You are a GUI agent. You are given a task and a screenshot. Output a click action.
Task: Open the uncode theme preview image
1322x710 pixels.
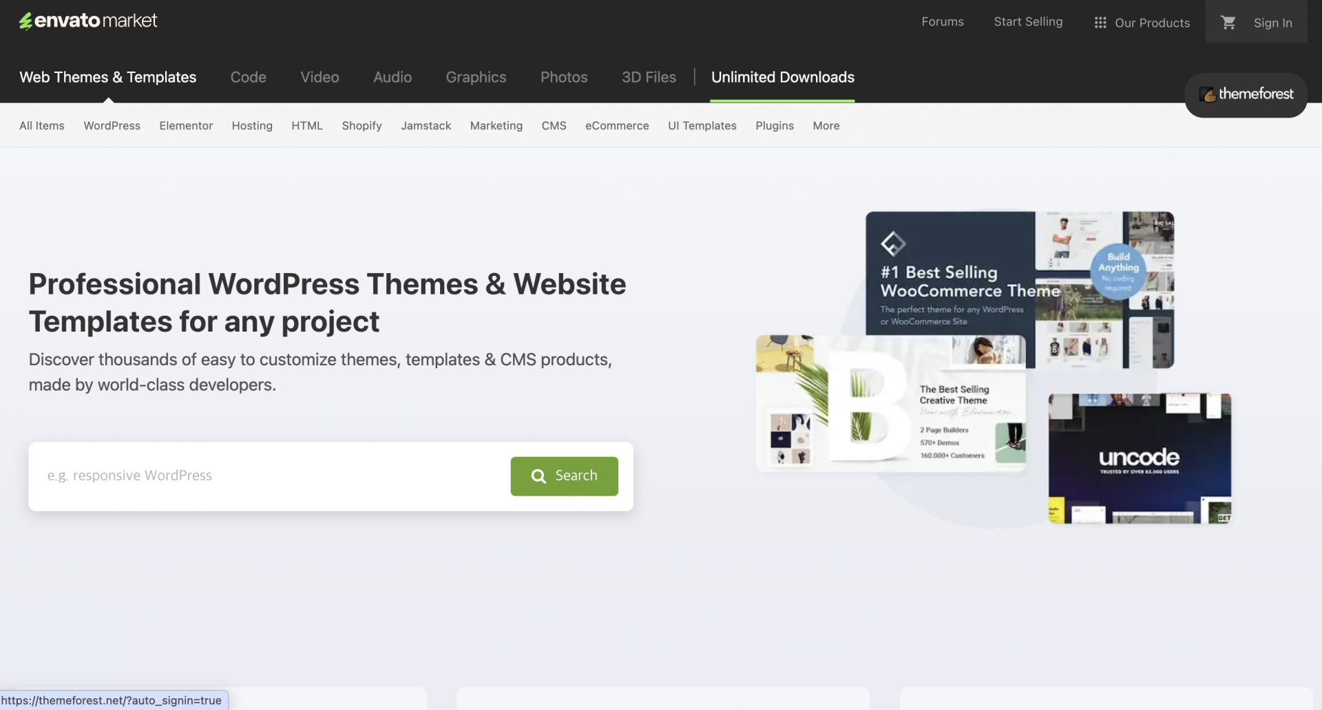point(1140,458)
